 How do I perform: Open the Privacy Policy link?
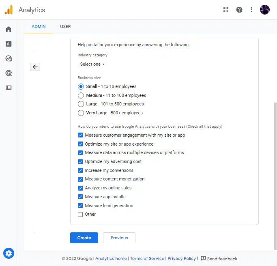pyautogui.click(x=182, y=258)
